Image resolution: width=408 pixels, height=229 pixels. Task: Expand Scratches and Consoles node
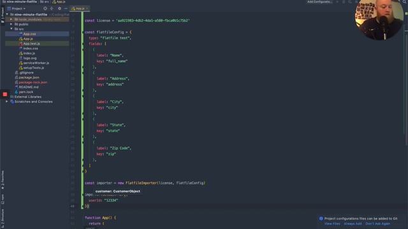[x=7, y=102]
